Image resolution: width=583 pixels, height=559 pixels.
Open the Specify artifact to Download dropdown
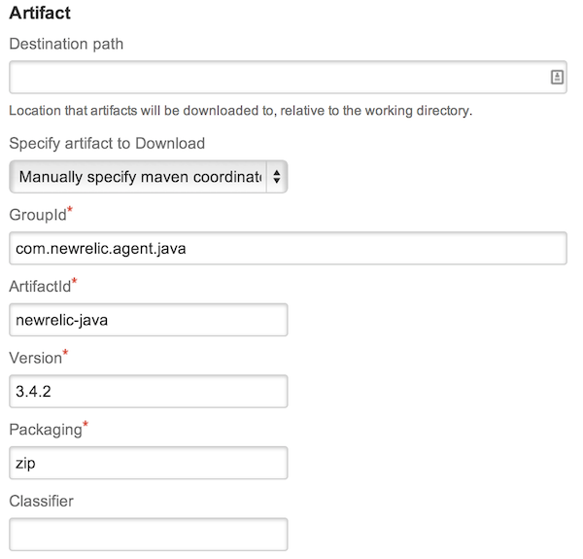coord(149,177)
